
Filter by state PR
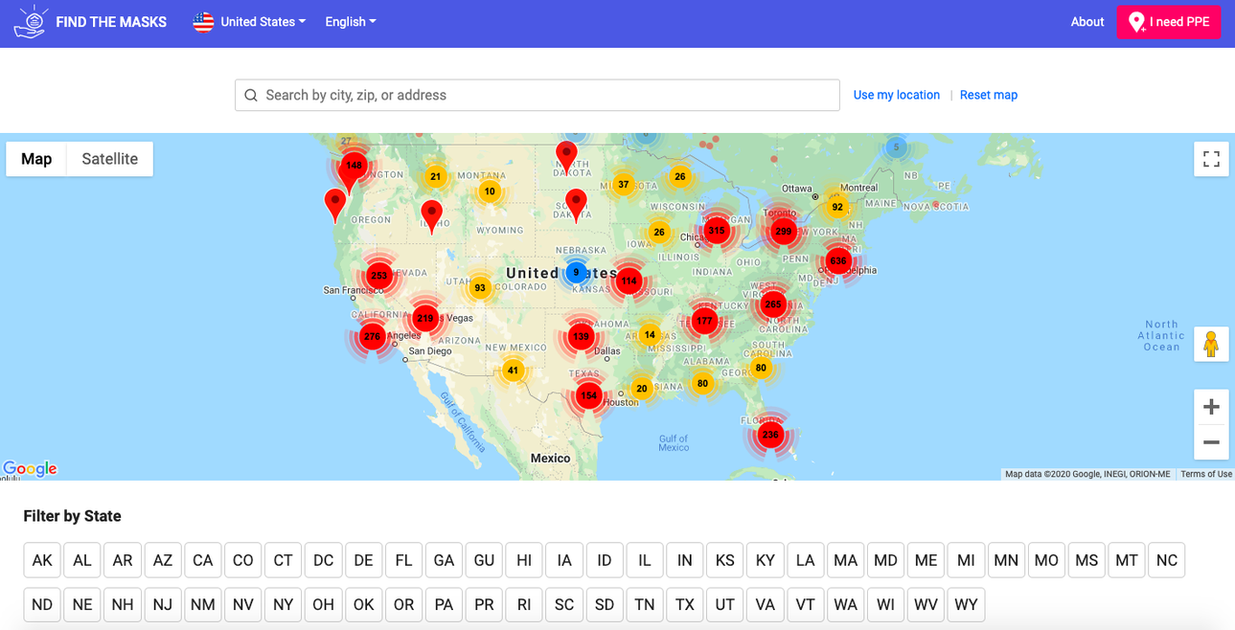click(x=484, y=605)
